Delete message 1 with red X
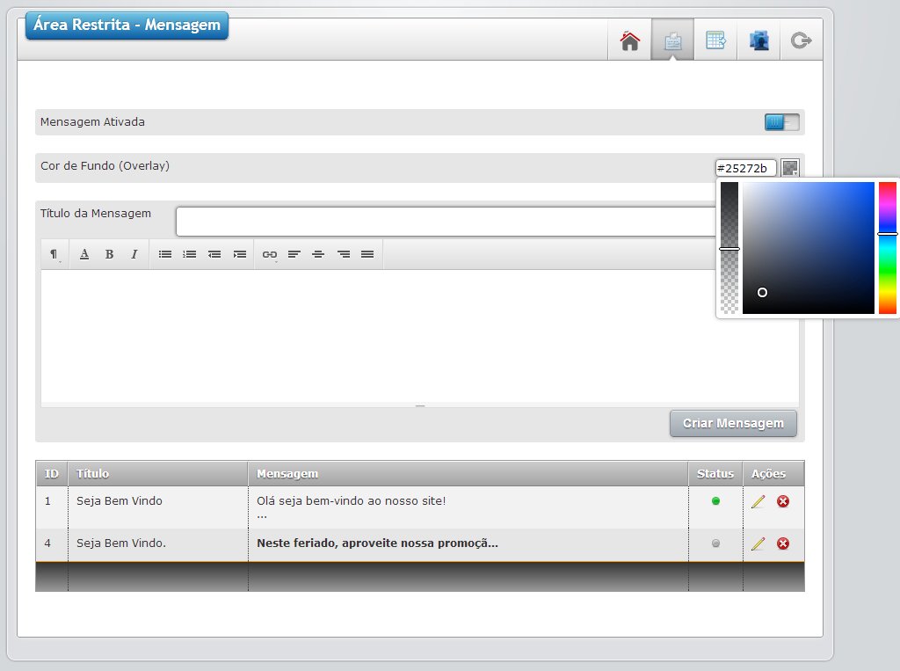Viewport: 900px width, 671px height. coord(783,501)
